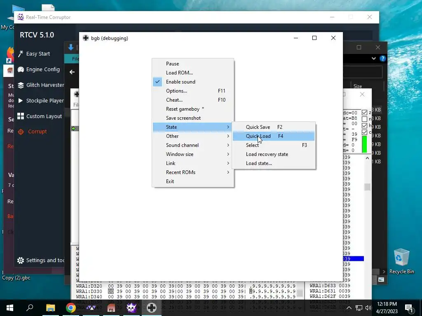This screenshot has width=422, height=316.
Task: Toggle the z flag checkbox in the debugger
Action: [x=364, y=112]
